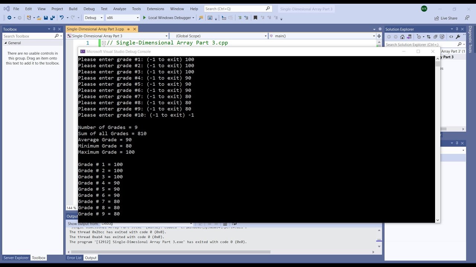Toggle auto-hide pin on the Toolbox panel
This screenshot has width=476, height=267.
[x=54, y=29]
